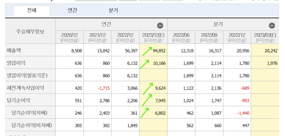Select 당기순이익 quarterly value 1,747
Screen dimensions: 285x136
click(216, 101)
